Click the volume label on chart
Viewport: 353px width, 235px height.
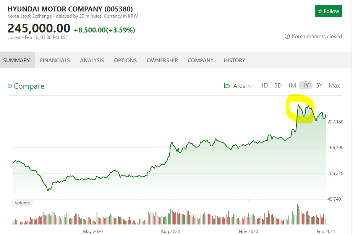(x=23, y=203)
